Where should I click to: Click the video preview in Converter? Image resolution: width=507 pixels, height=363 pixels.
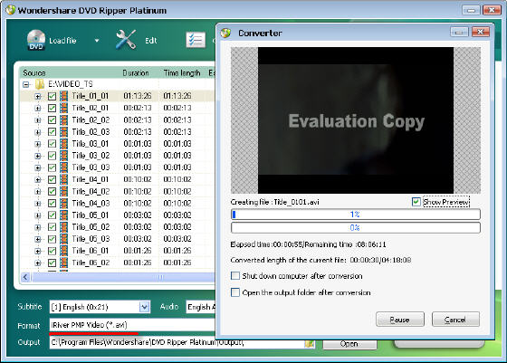pos(356,120)
